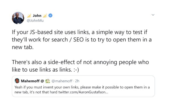Open the tweet options chevron menu
This screenshot has height=108, width=171.
coord(153,15)
